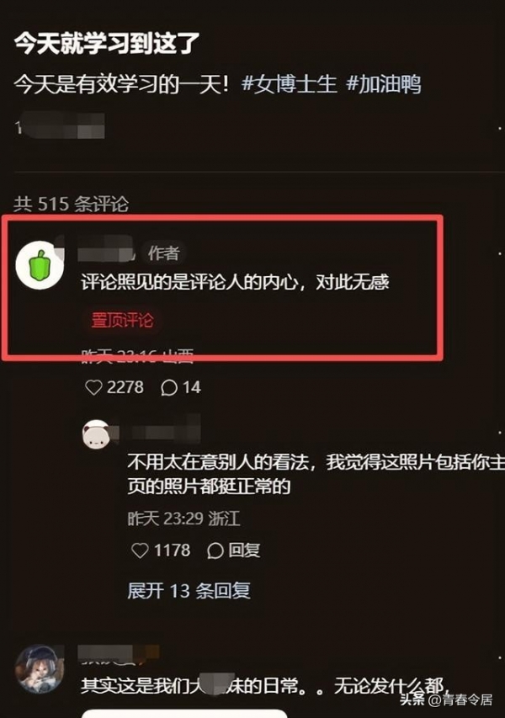The width and height of the screenshot is (505, 718).
Task: Like the author's pinned comment with 2278 likes
Action: tap(114, 387)
